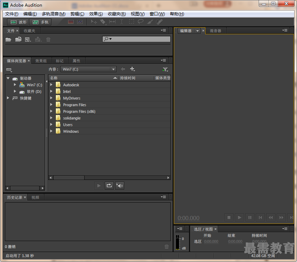Click Open File icon in Files panel
Viewport: 297px width, 262px height.
point(8,39)
